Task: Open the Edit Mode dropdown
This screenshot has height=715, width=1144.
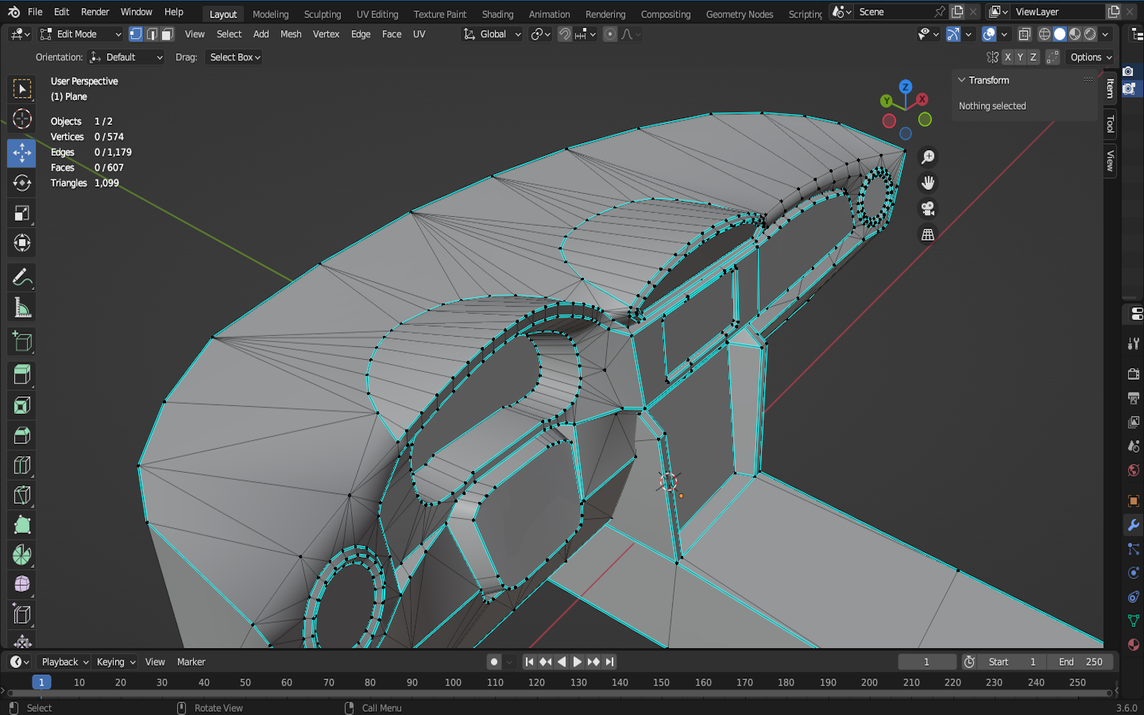Action: pos(80,34)
